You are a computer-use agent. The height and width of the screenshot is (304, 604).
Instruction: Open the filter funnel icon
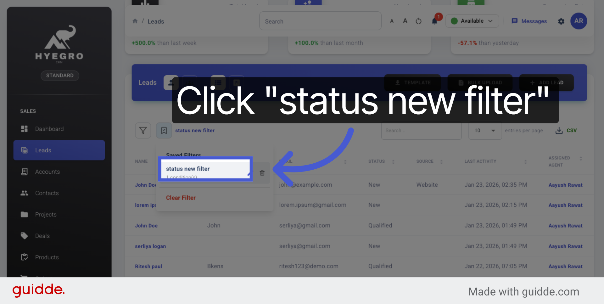point(143,130)
